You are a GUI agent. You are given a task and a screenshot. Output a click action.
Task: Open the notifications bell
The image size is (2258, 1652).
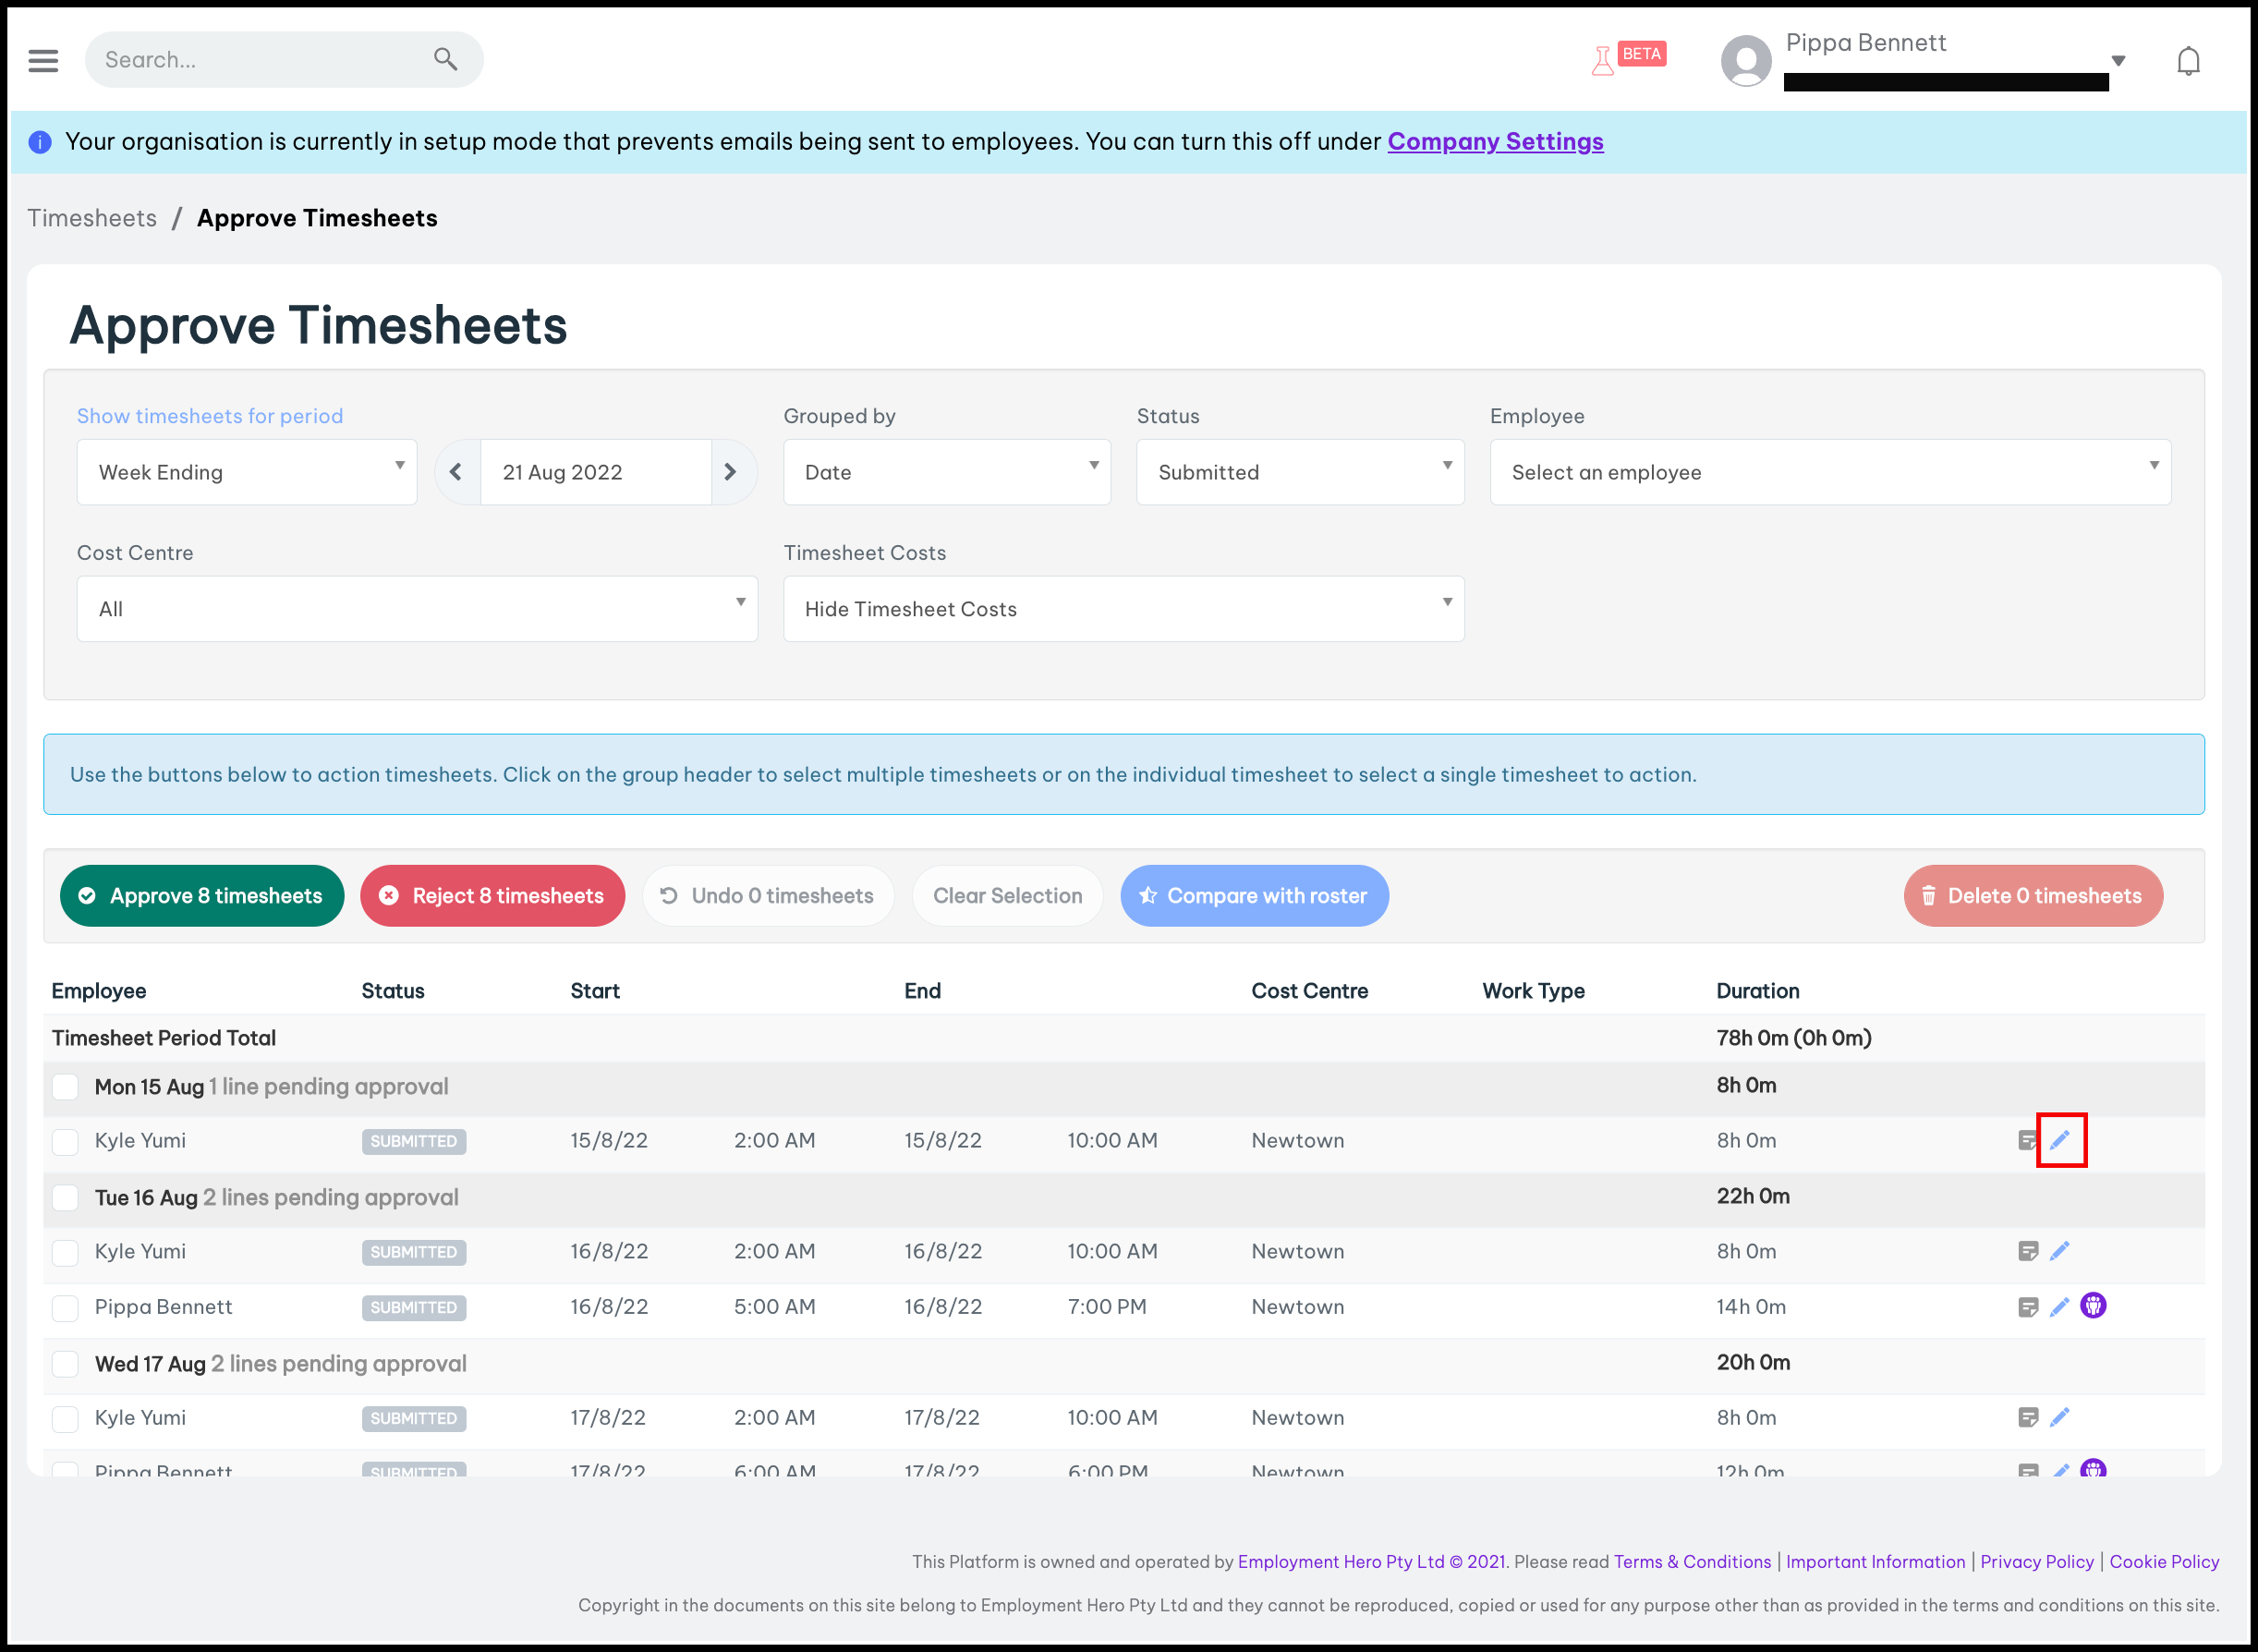pyautogui.click(x=2188, y=61)
